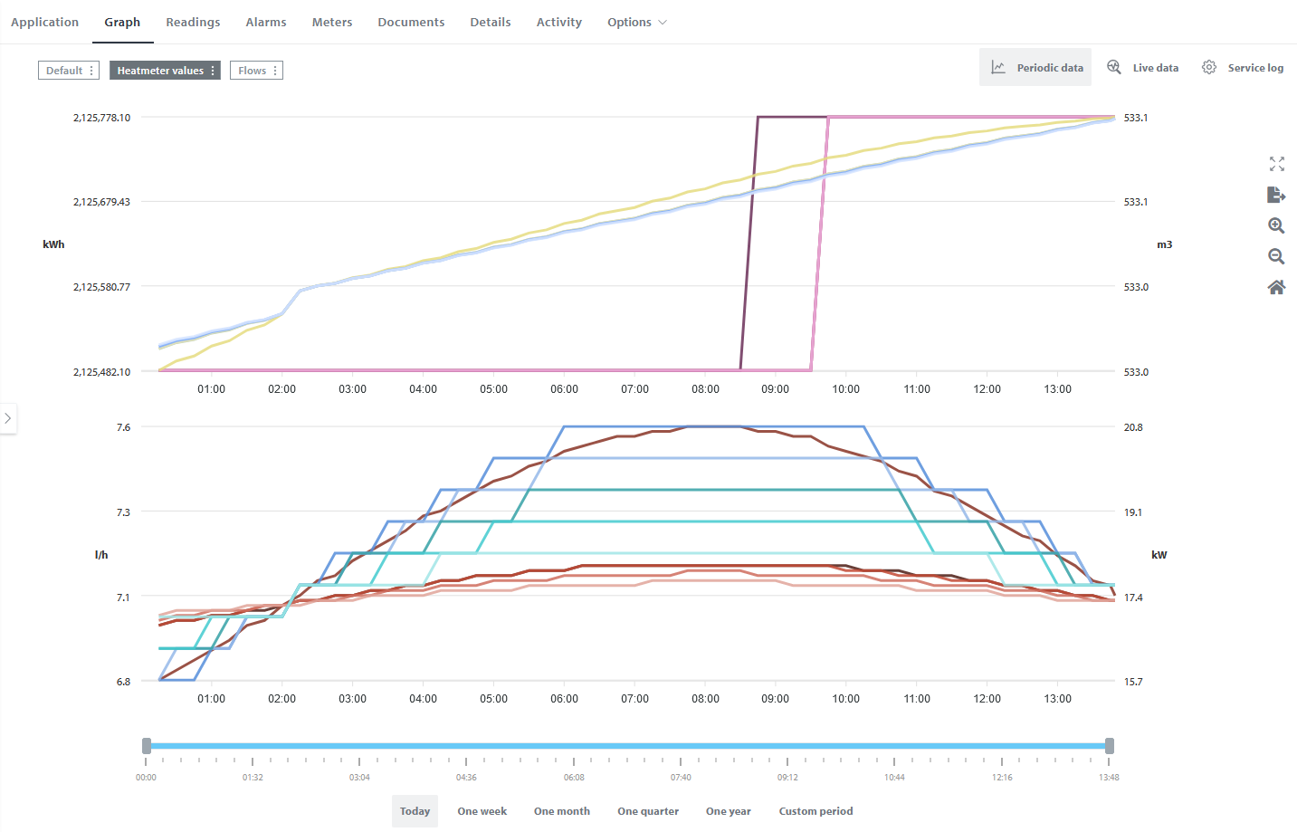Select the Periodic data chart icon
This screenshot has width=1297, height=832.
click(998, 67)
